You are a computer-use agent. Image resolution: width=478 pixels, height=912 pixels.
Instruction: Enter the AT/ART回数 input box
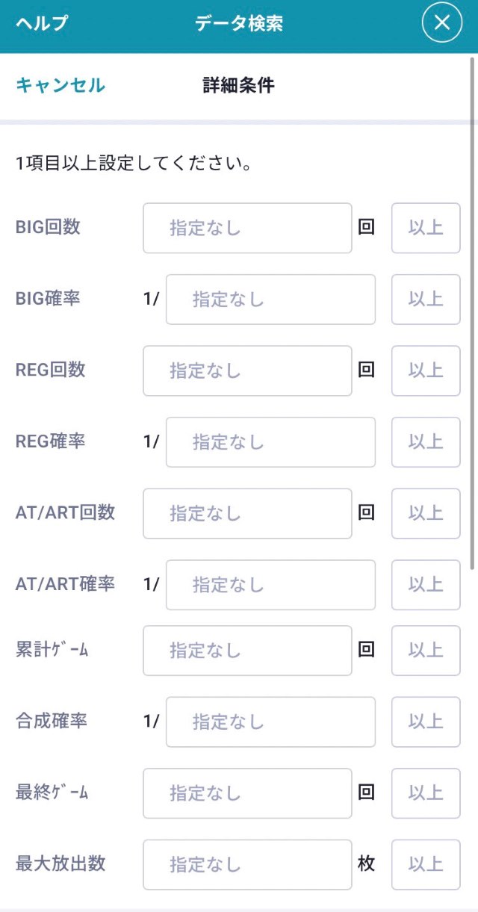(x=247, y=513)
